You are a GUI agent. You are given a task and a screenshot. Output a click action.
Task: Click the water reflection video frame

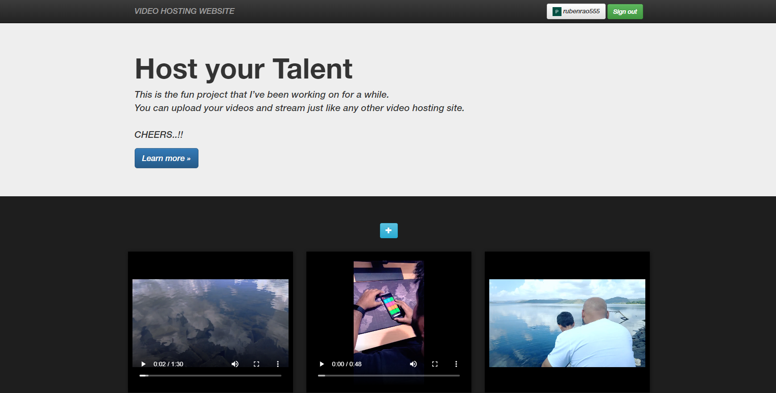pyautogui.click(x=211, y=317)
